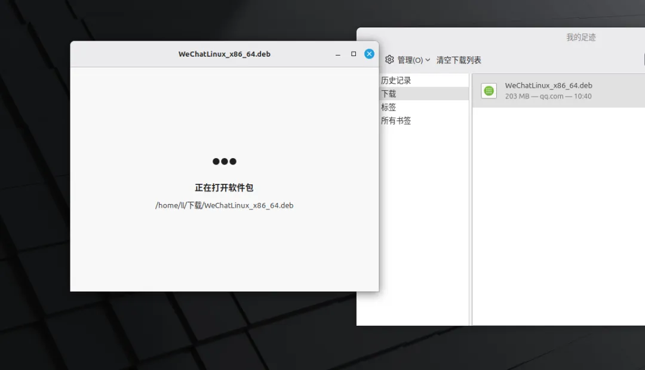Select 下载 in the sidebar
This screenshot has height=370, width=645.
point(388,94)
